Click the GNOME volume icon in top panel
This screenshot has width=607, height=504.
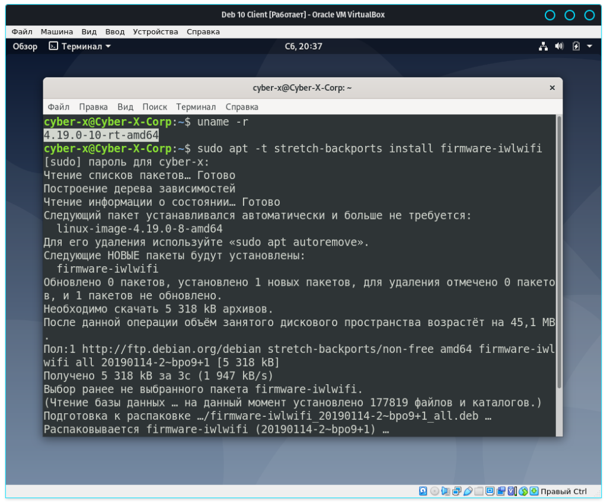click(559, 46)
